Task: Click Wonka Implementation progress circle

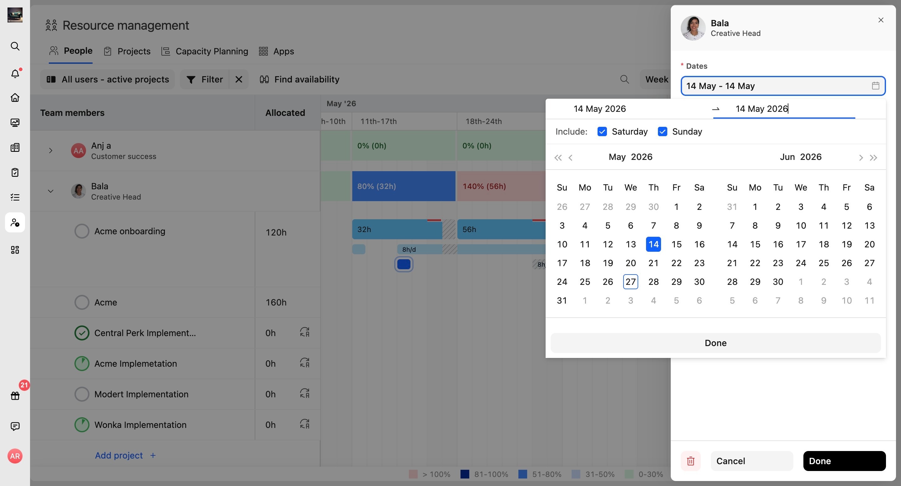Action: tap(82, 425)
